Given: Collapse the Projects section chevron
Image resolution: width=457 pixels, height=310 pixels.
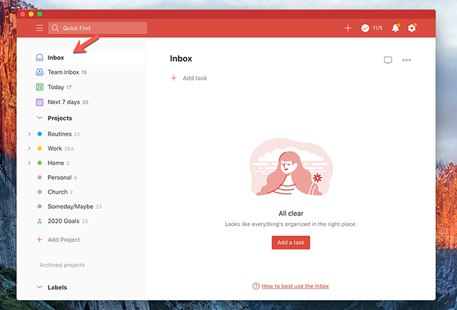Looking at the screenshot, I should point(39,117).
